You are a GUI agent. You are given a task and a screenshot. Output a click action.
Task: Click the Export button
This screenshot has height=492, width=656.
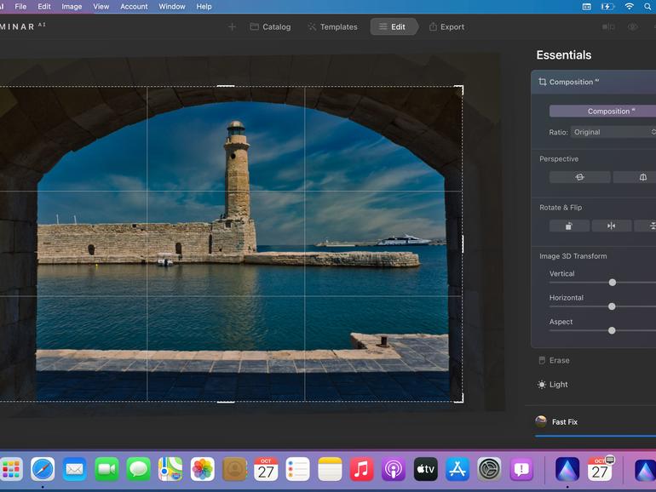(446, 26)
